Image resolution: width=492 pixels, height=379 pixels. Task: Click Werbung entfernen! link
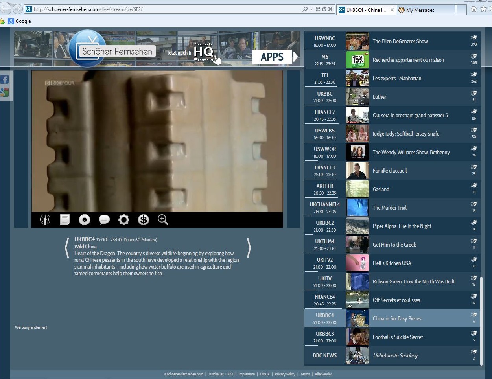(x=31, y=327)
